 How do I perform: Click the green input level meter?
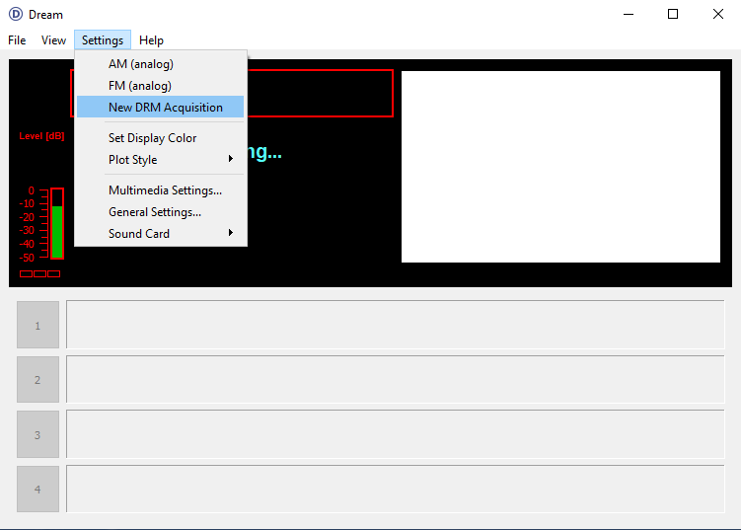[57, 230]
